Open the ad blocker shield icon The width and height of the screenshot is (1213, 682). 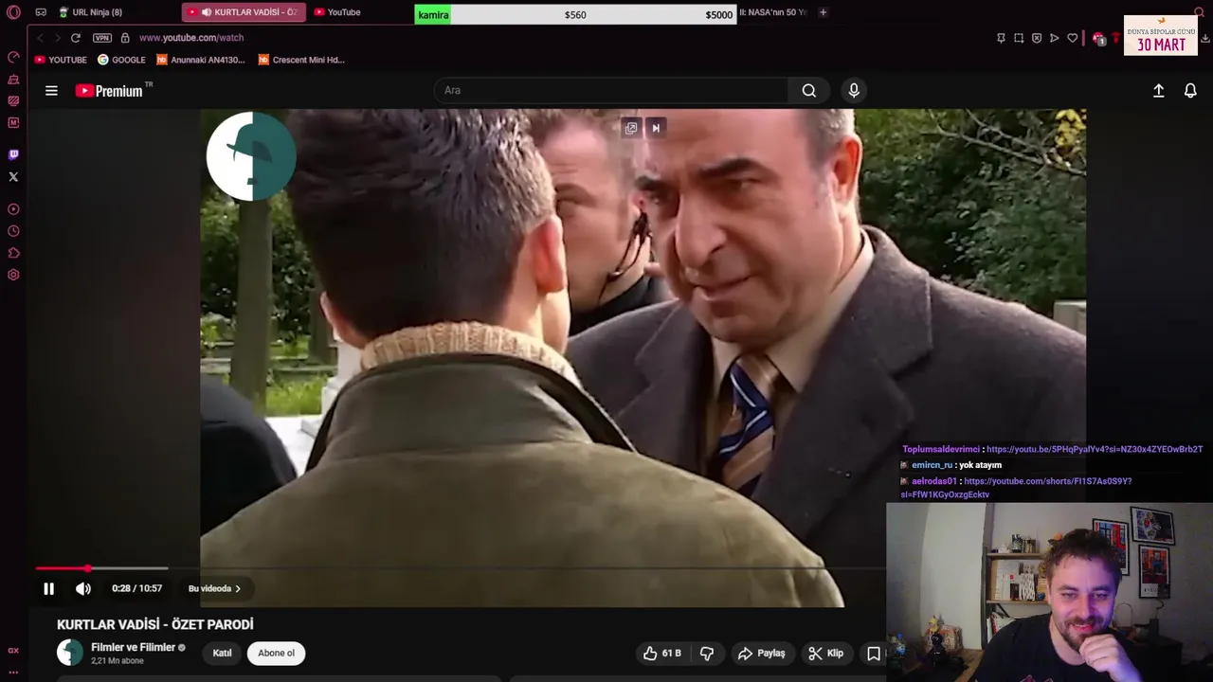[1037, 38]
